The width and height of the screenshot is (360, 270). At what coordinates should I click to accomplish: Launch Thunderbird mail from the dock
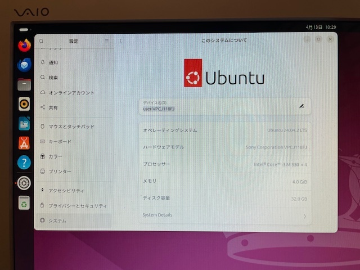click(x=24, y=65)
